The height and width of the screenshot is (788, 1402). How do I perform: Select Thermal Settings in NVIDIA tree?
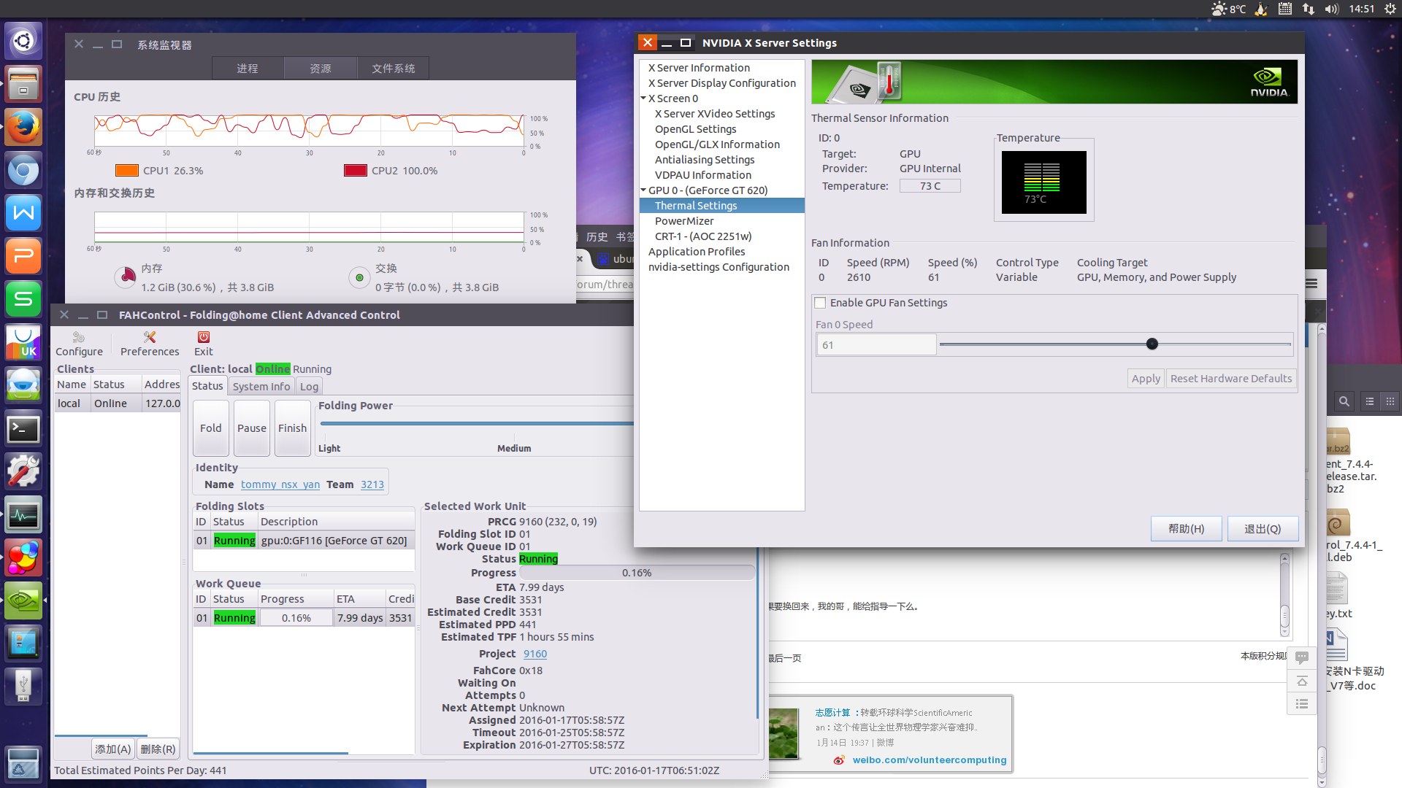[721, 206]
